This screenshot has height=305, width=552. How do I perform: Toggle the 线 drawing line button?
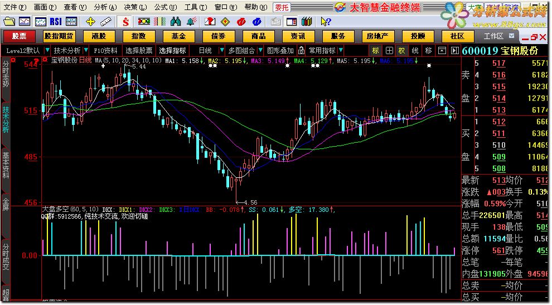[x=415, y=51]
